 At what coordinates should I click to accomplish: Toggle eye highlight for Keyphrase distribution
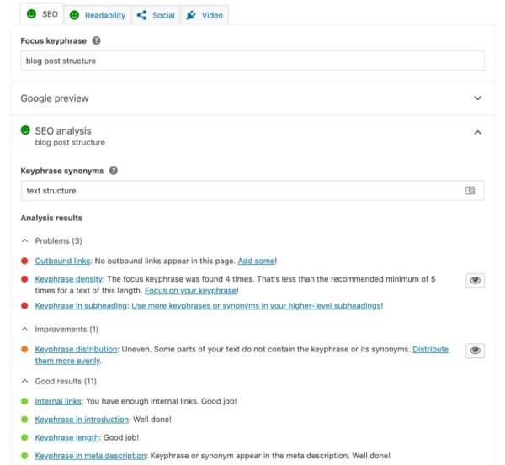click(475, 351)
